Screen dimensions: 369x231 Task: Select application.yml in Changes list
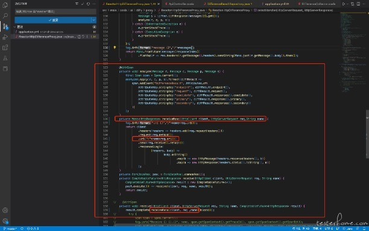tap(55, 32)
